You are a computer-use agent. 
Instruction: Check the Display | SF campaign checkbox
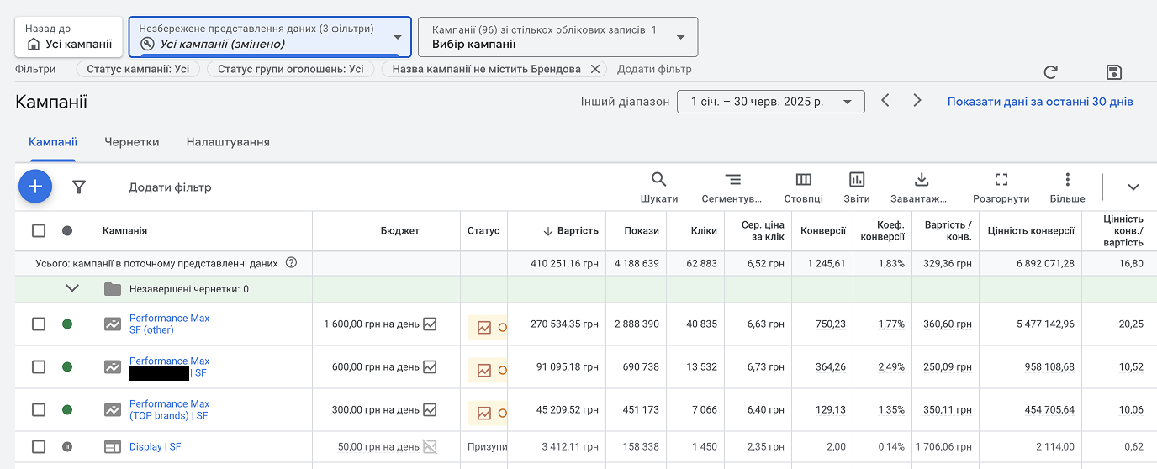(x=39, y=446)
